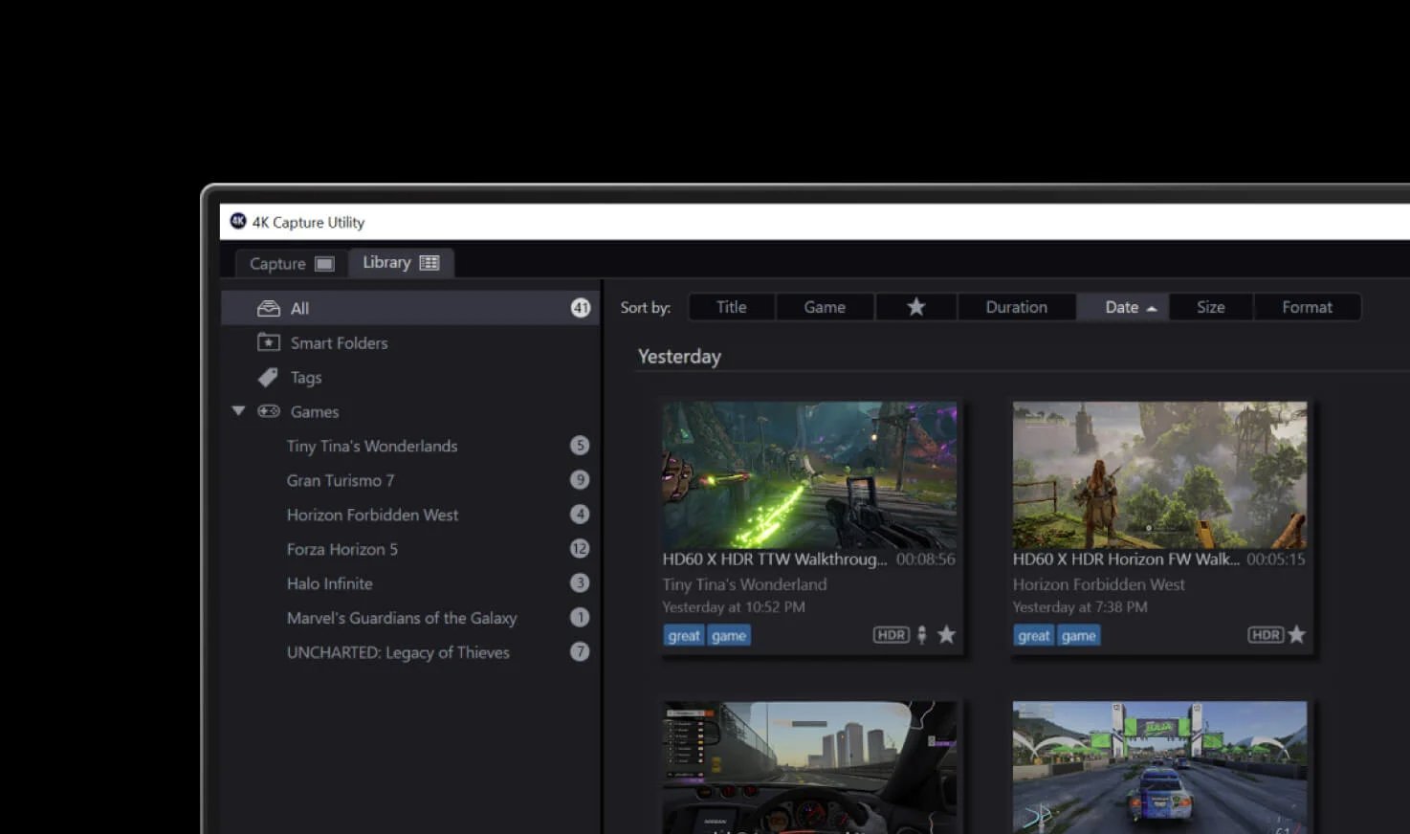The height and width of the screenshot is (834, 1410).
Task: Sort recordings by Game
Action: [825, 307]
